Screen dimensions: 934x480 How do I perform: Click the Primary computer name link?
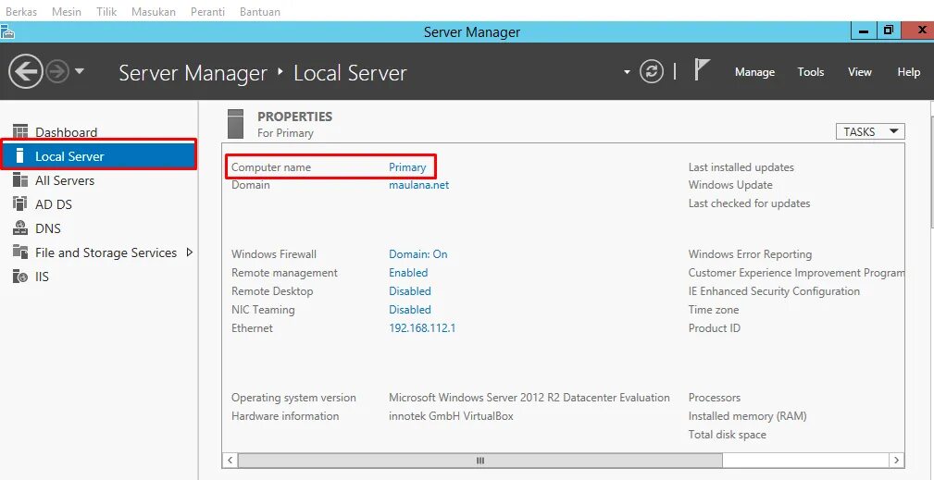click(x=407, y=167)
